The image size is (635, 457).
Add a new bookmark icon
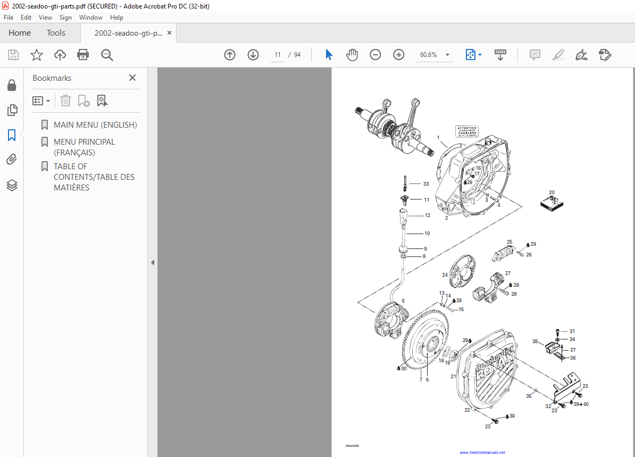[83, 101]
